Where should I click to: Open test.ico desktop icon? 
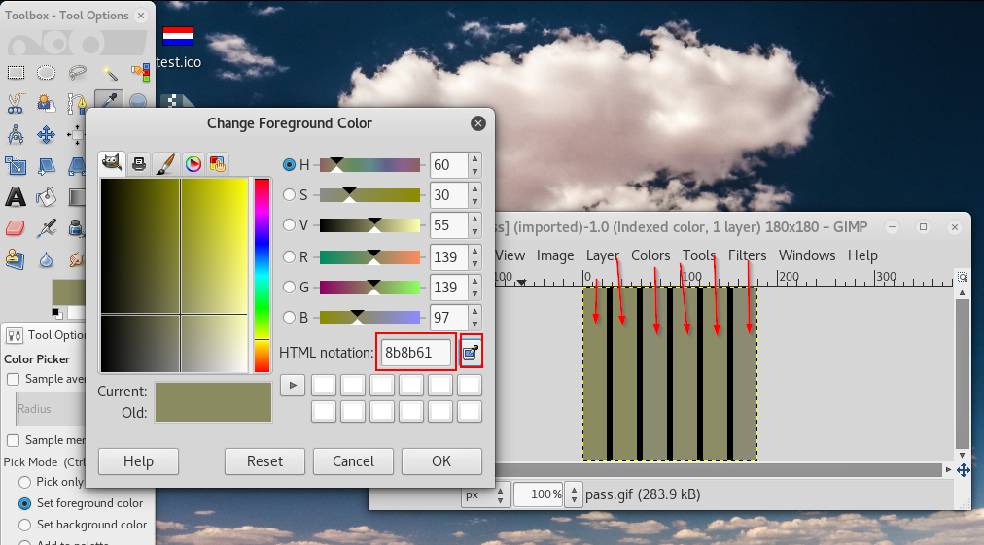(x=178, y=47)
